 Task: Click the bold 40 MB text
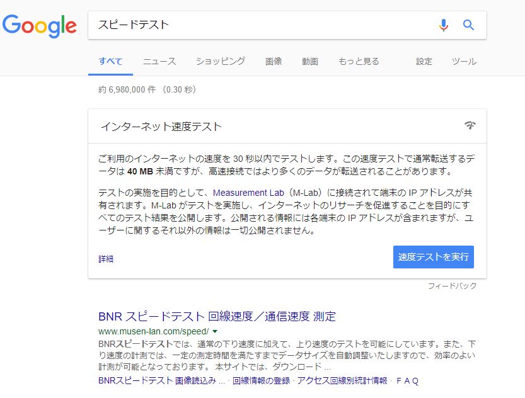pyautogui.click(x=140, y=171)
